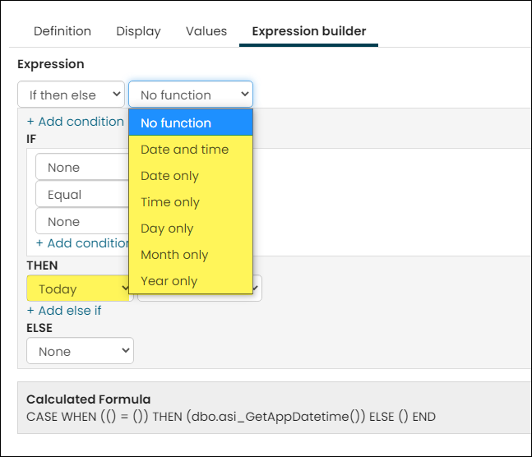The width and height of the screenshot is (532, 457).
Task: Open the None dropdown under ELSE
Action: pyautogui.click(x=80, y=351)
